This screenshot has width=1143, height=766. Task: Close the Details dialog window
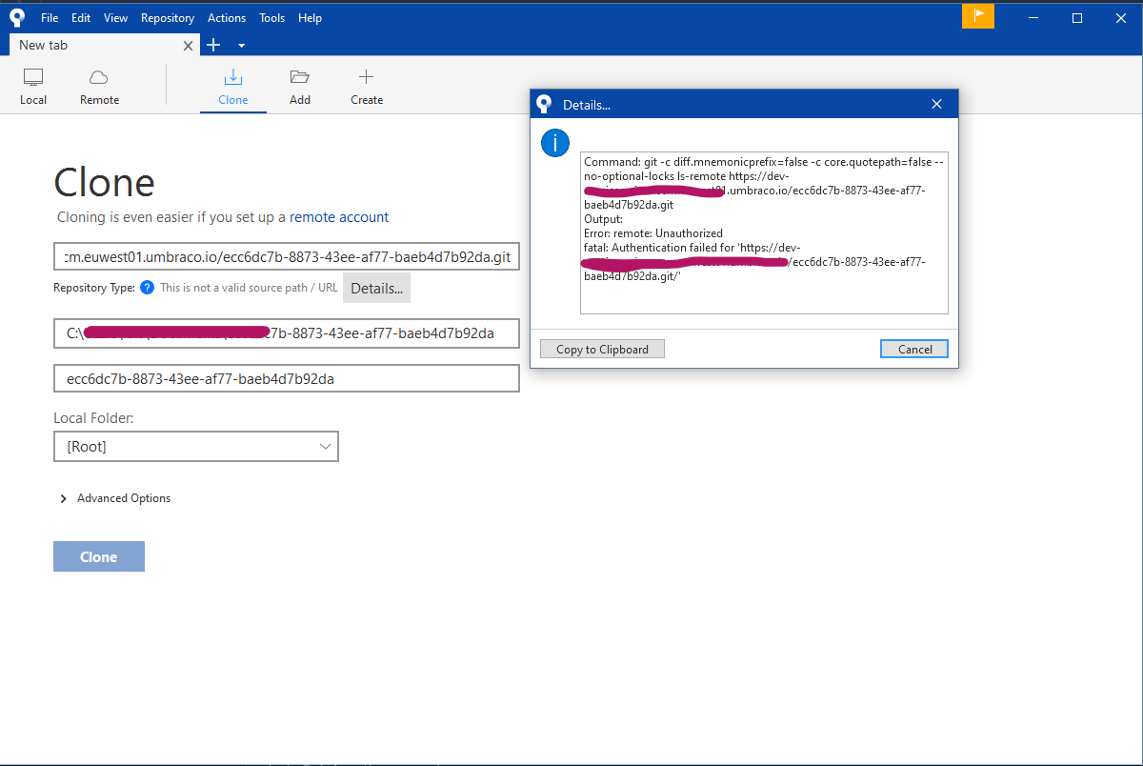click(936, 105)
